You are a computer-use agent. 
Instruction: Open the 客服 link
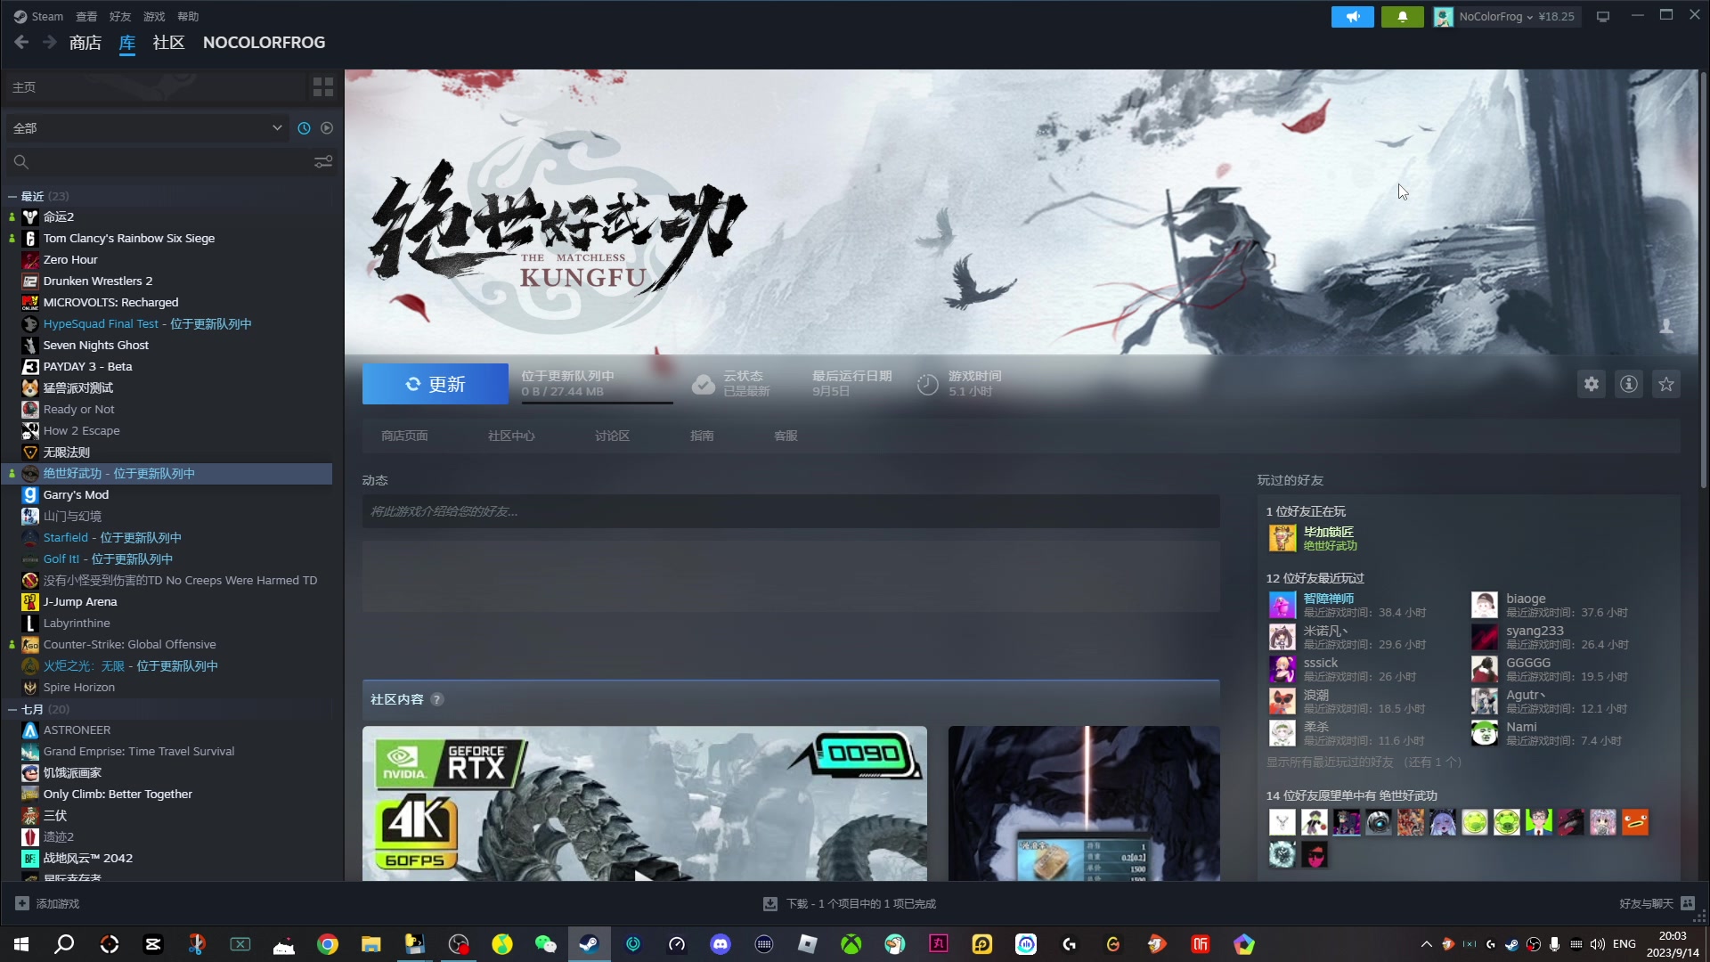pos(786,436)
